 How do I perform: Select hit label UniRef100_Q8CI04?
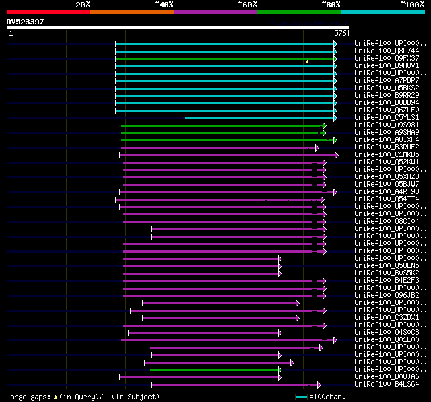[387, 221]
